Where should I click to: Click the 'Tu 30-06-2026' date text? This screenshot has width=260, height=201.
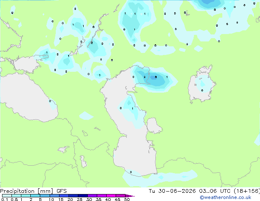pyautogui.click(x=172, y=191)
